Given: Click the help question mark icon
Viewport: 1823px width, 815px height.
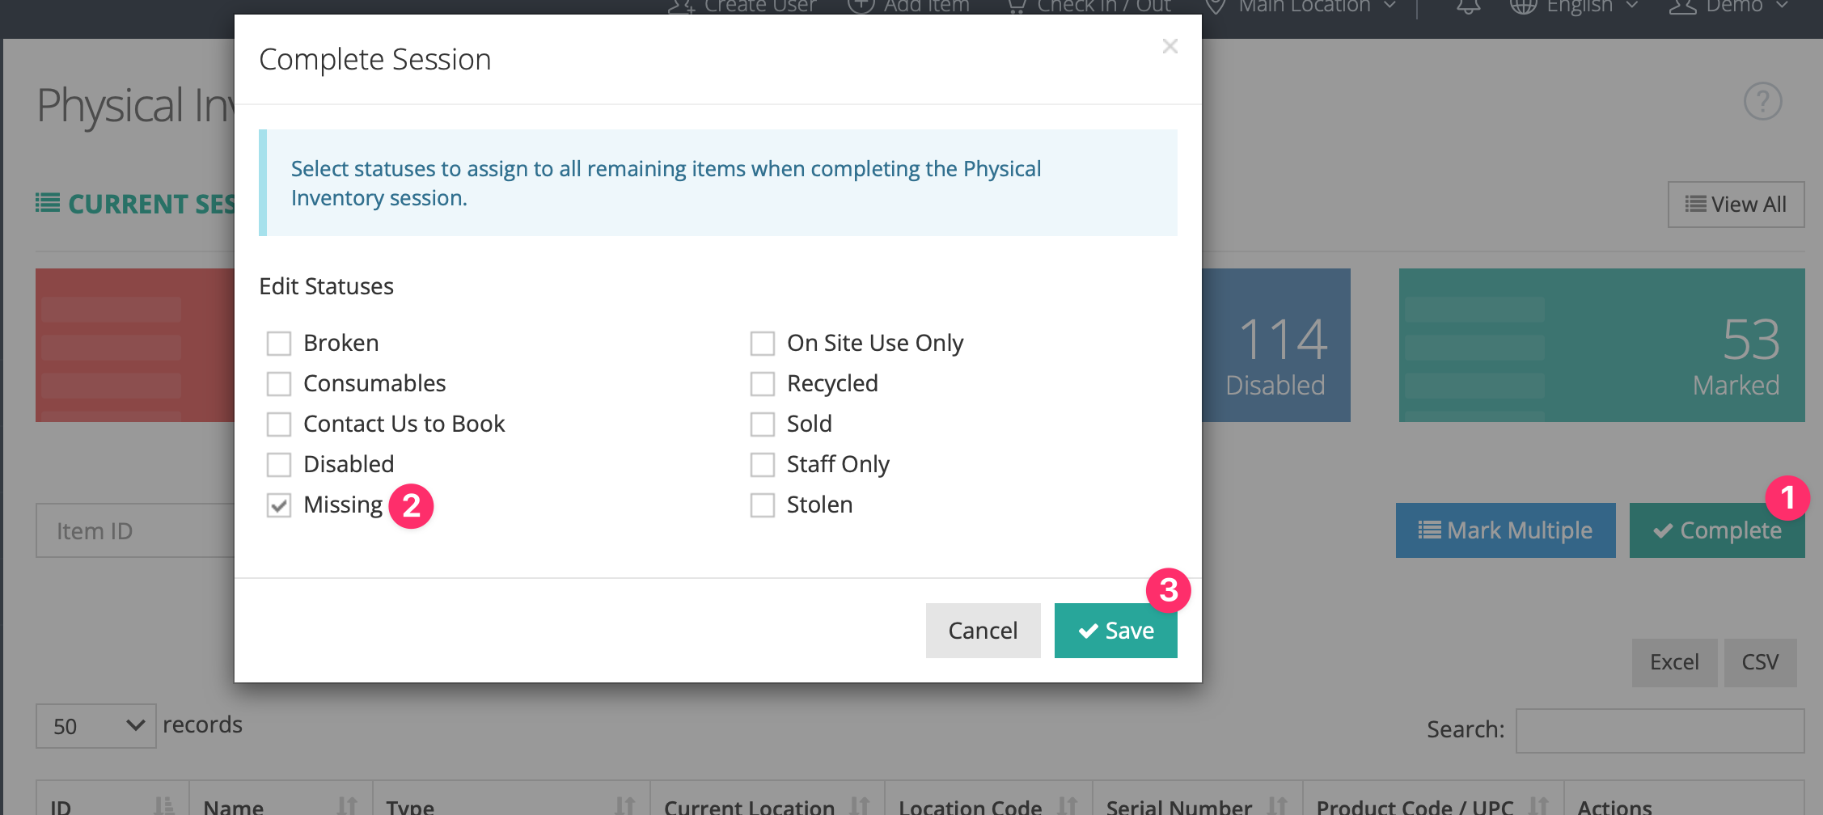Looking at the screenshot, I should [x=1762, y=101].
